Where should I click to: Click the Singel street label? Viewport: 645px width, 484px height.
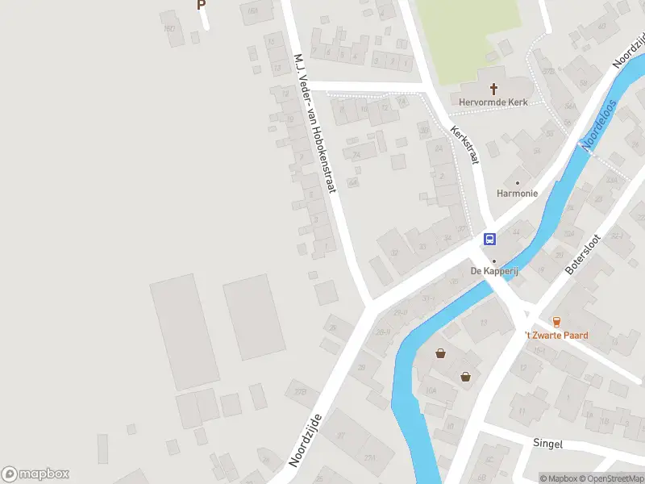tap(548, 443)
